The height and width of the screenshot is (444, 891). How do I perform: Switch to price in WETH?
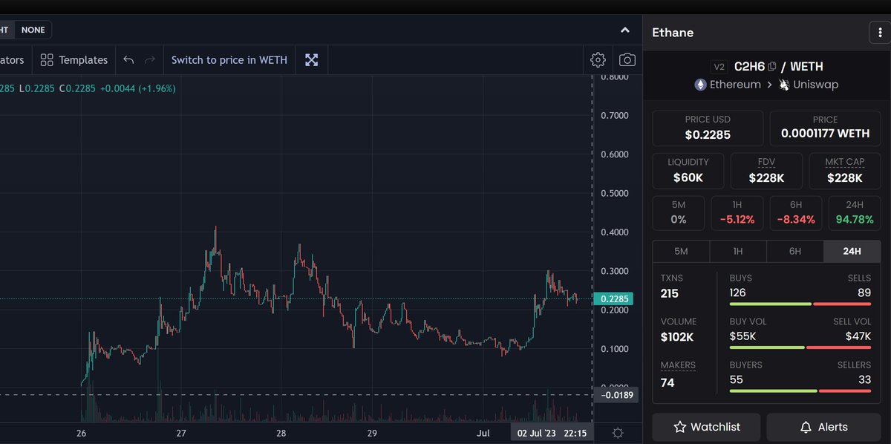coord(229,59)
